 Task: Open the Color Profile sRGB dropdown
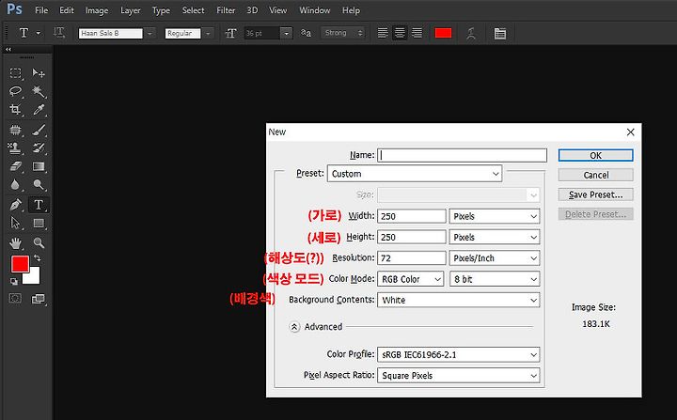point(459,355)
